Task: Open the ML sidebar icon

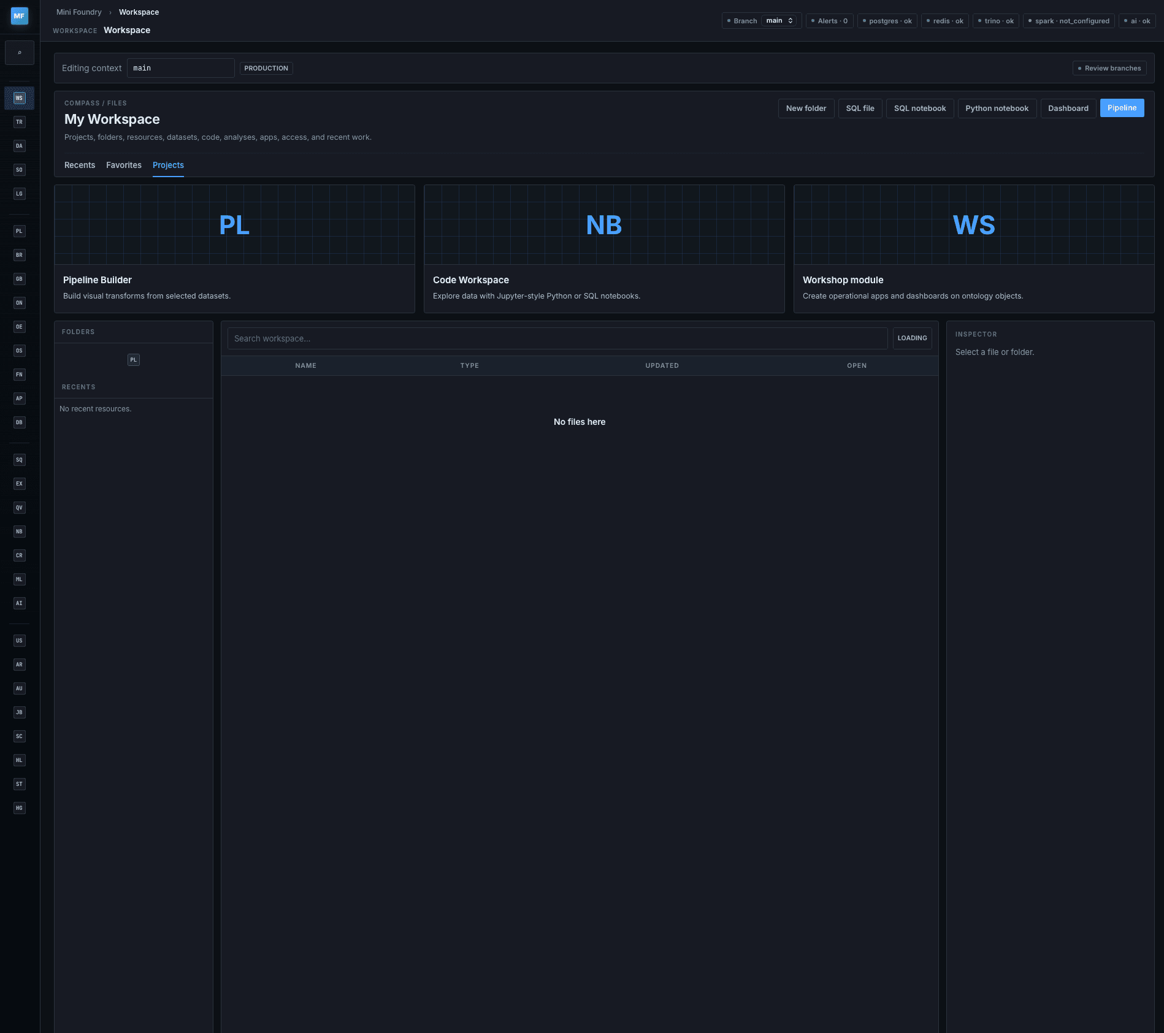Action: [x=19, y=579]
